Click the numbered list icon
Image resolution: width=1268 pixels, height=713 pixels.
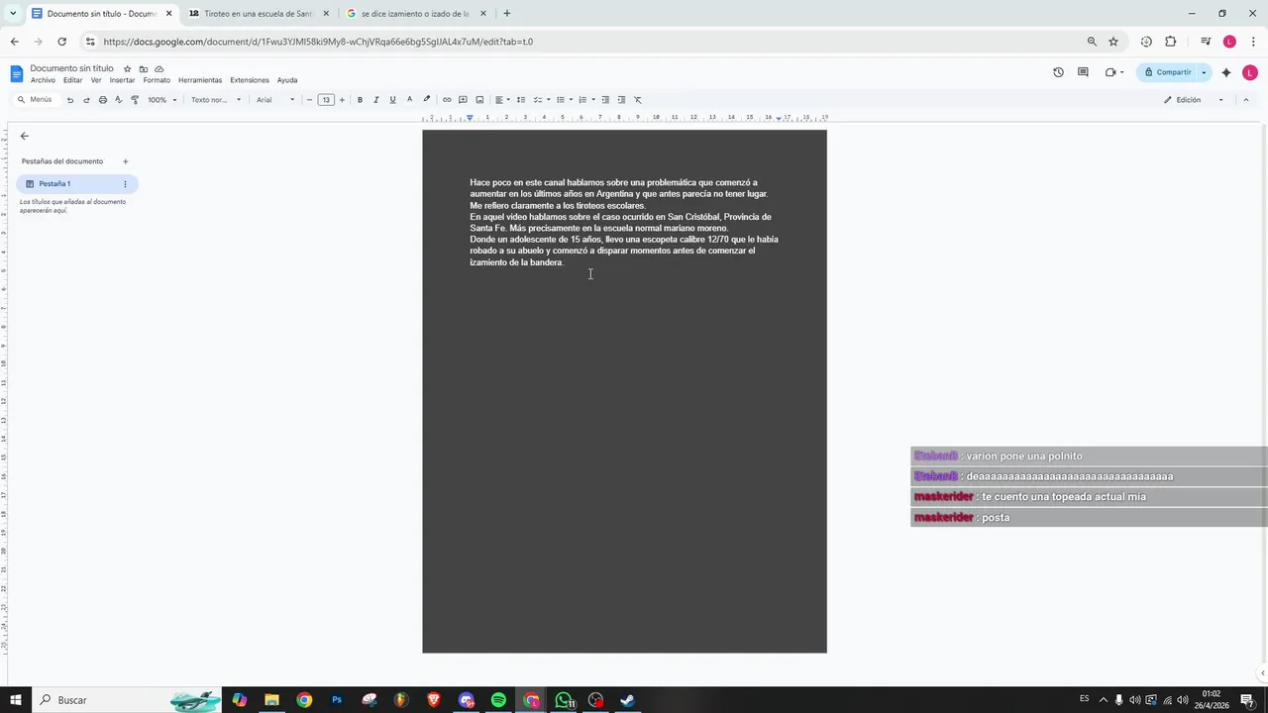582,100
